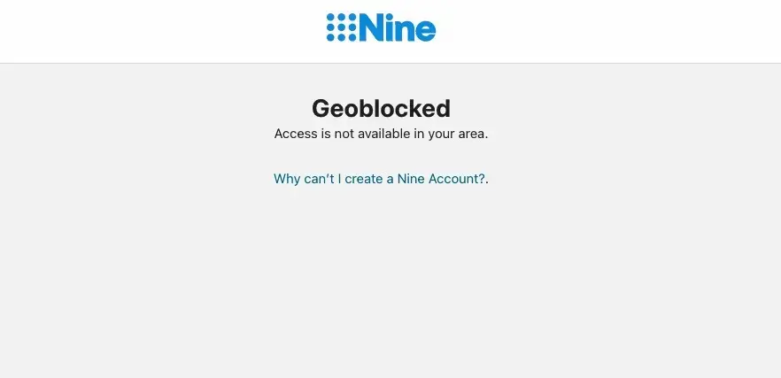This screenshot has height=378, width=781.
Task: Click the Geoblocked heading
Action: coord(381,108)
